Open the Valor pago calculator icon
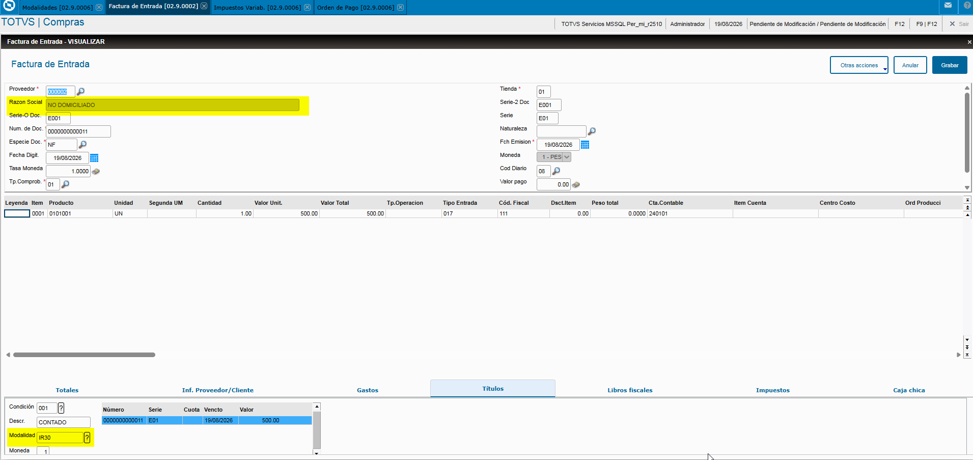This screenshot has height=460, width=973. pyautogui.click(x=576, y=185)
